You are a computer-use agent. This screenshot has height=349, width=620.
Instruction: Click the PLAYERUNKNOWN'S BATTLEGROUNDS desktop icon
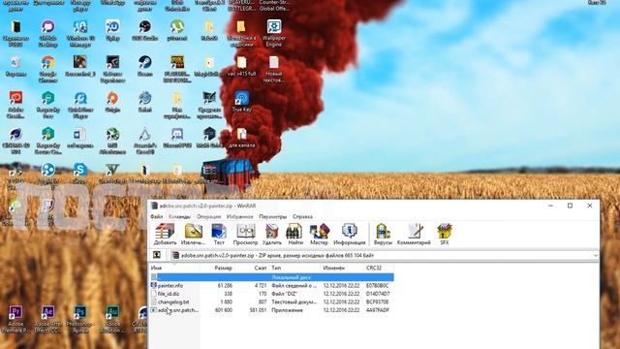176,69
